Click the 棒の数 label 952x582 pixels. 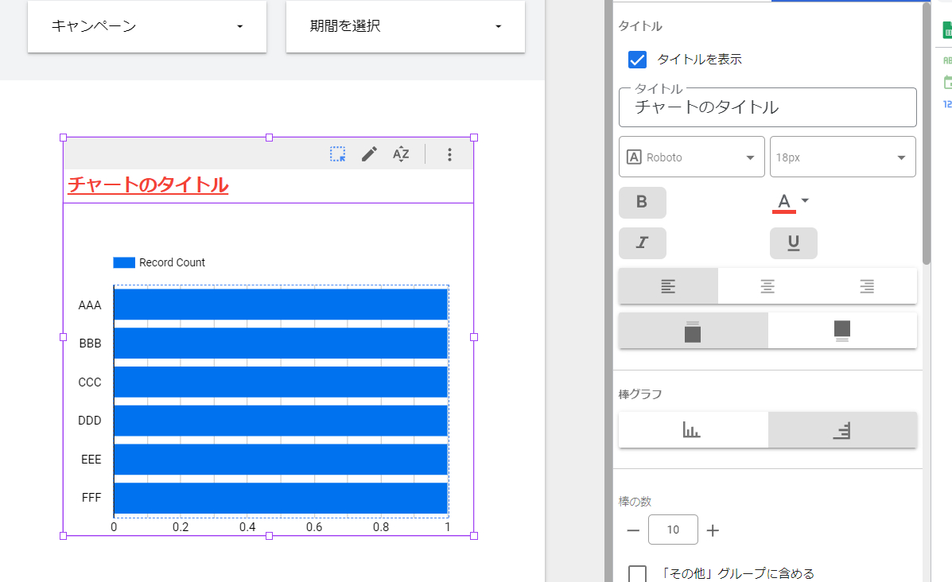[635, 501]
